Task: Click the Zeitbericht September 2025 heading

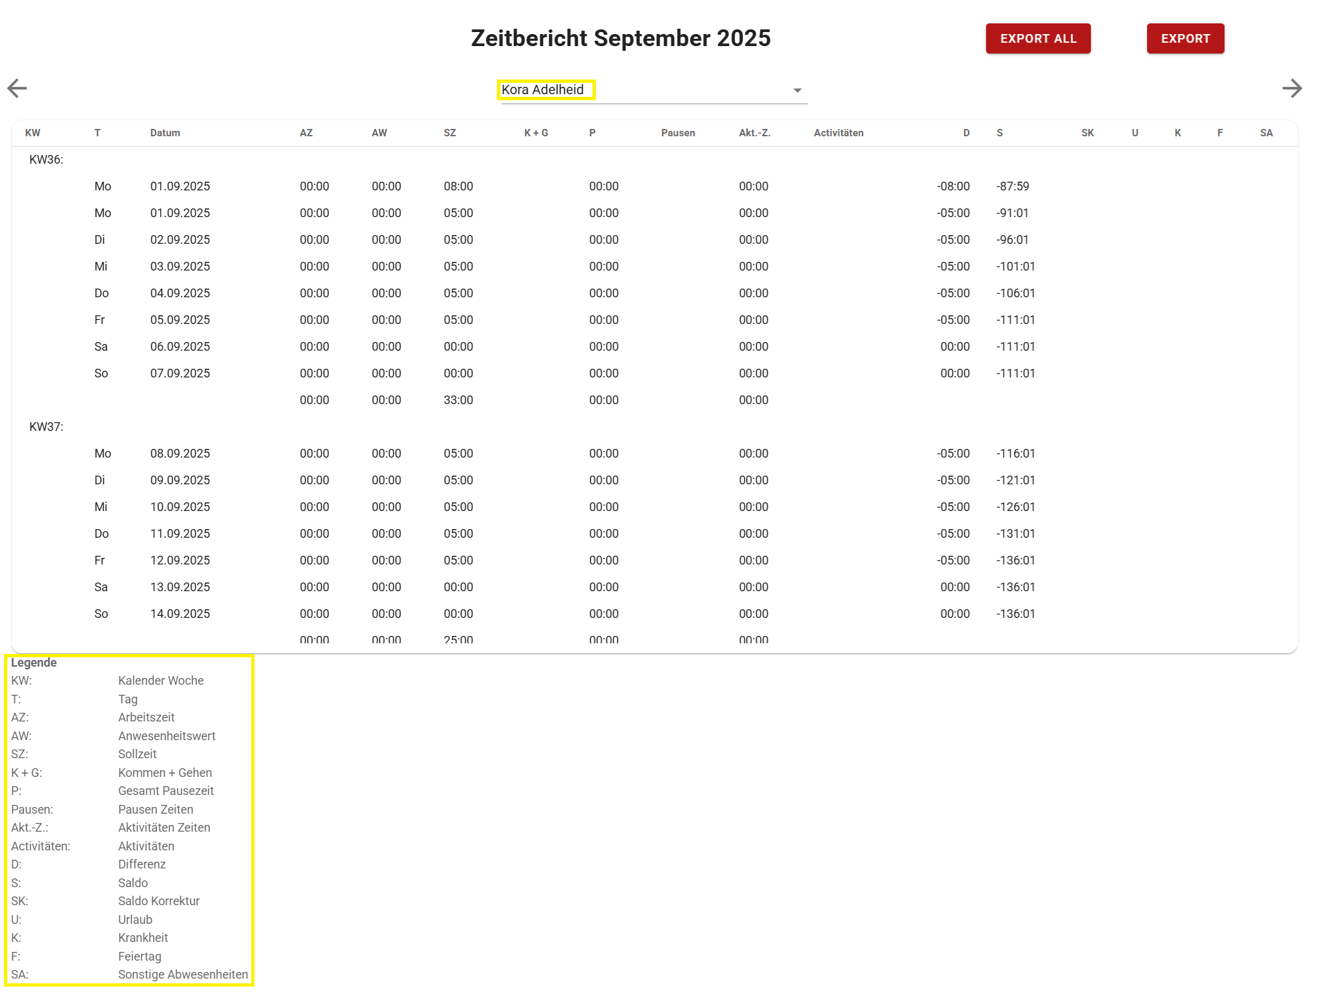Action: 621,38
